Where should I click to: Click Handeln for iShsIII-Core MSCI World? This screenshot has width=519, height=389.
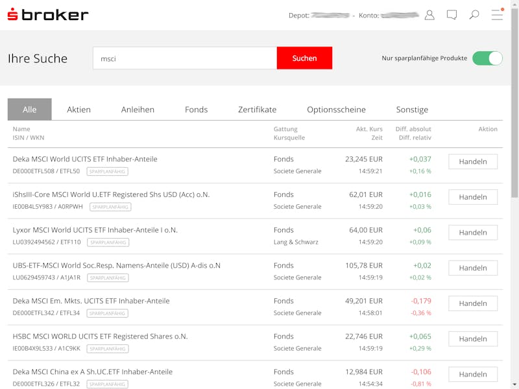tap(473, 197)
